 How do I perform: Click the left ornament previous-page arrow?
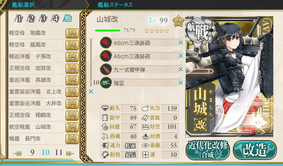pos(18,154)
